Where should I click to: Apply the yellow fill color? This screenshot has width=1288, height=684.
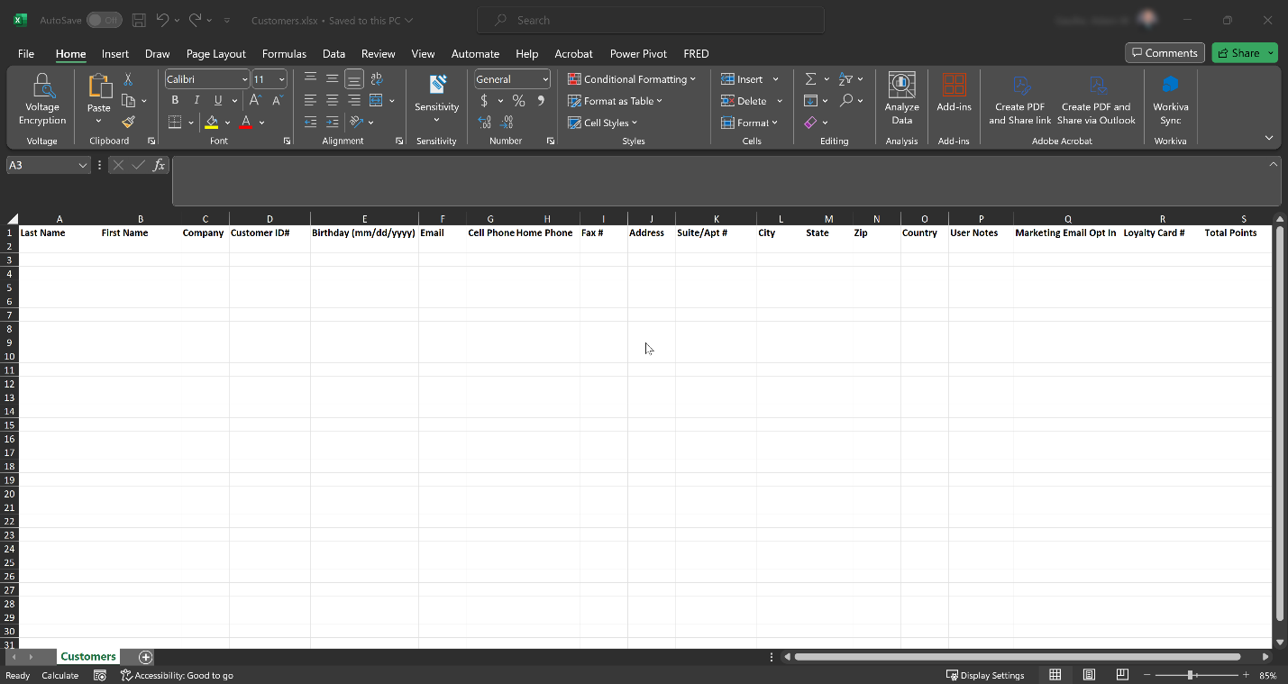click(x=212, y=122)
